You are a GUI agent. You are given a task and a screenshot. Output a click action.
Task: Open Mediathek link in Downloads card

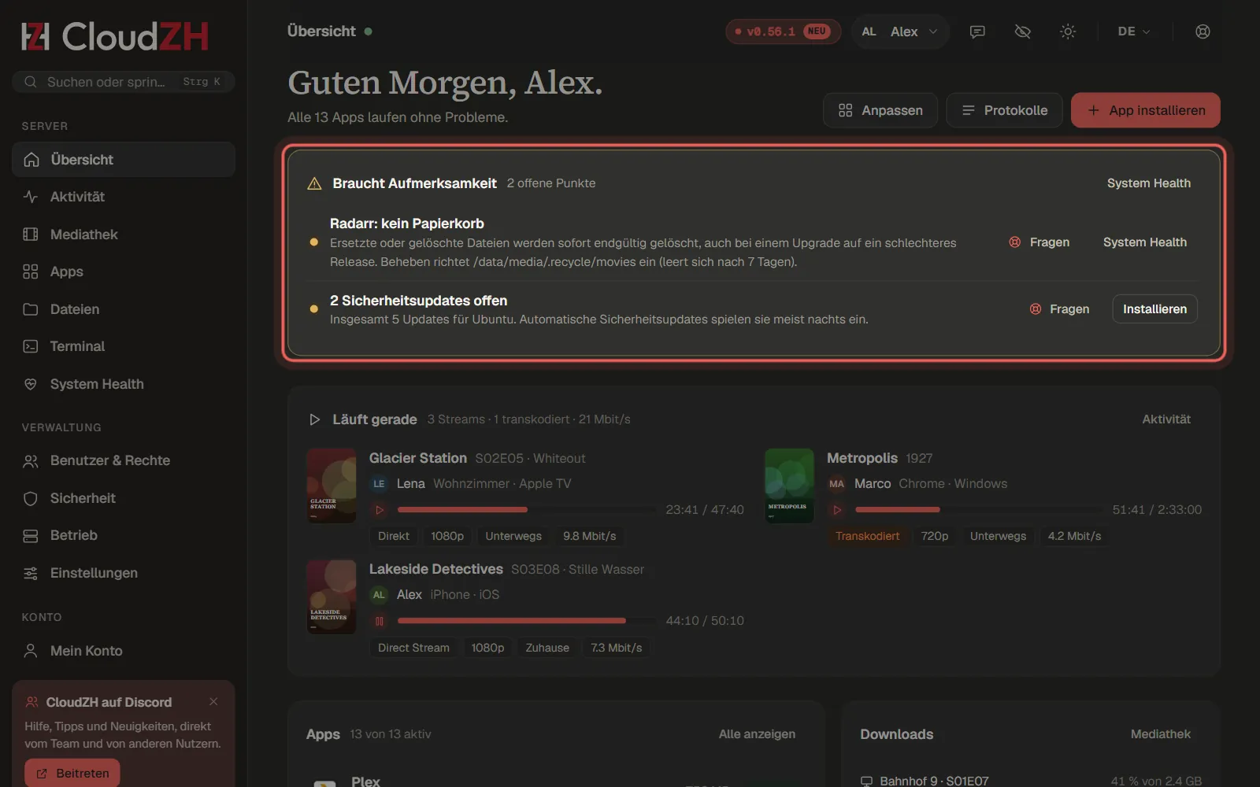coord(1161,734)
